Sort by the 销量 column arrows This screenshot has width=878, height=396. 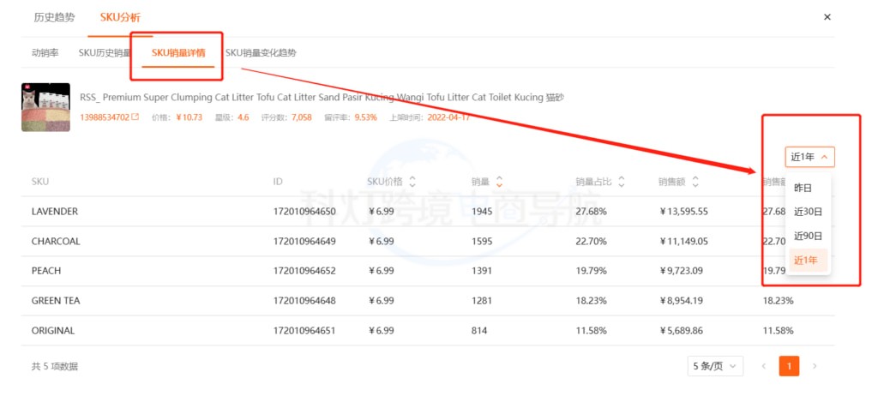click(499, 182)
